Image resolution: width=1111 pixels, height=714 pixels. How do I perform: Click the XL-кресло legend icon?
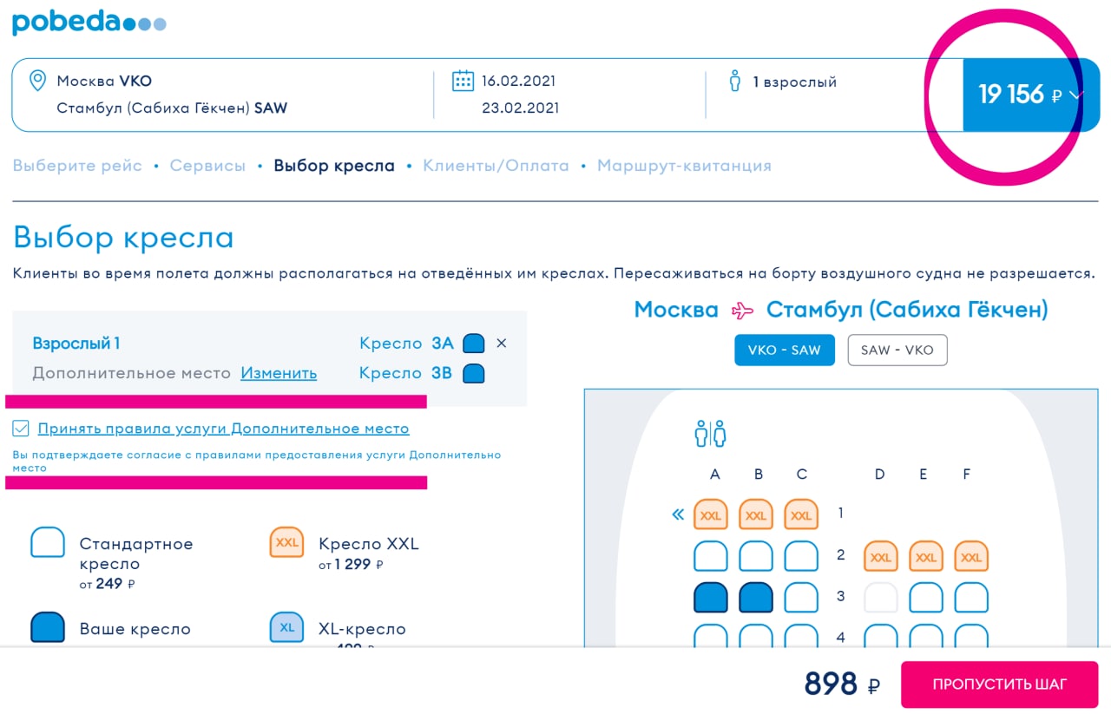click(286, 626)
